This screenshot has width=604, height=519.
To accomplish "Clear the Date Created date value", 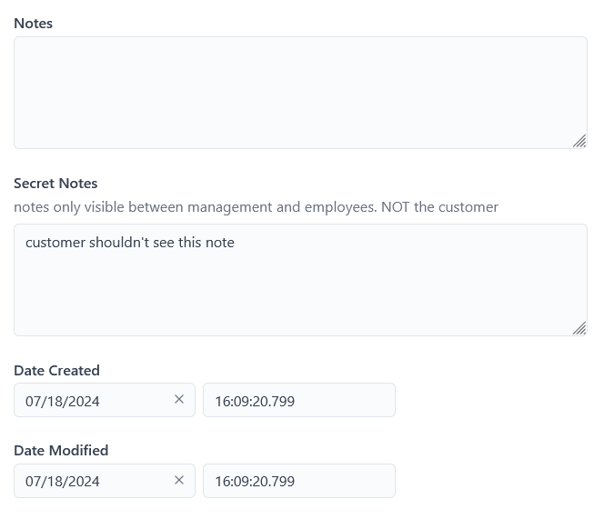I will 179,400.
